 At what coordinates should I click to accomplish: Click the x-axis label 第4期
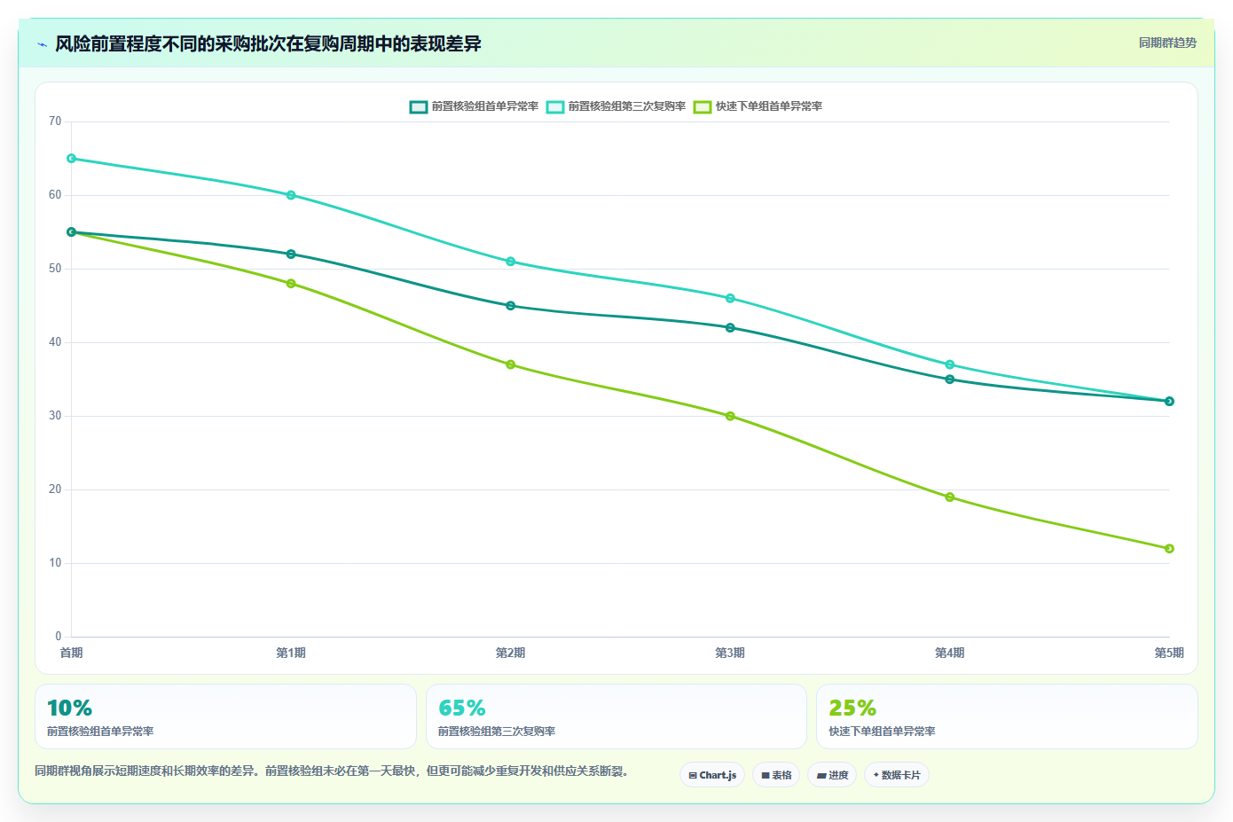950,653
